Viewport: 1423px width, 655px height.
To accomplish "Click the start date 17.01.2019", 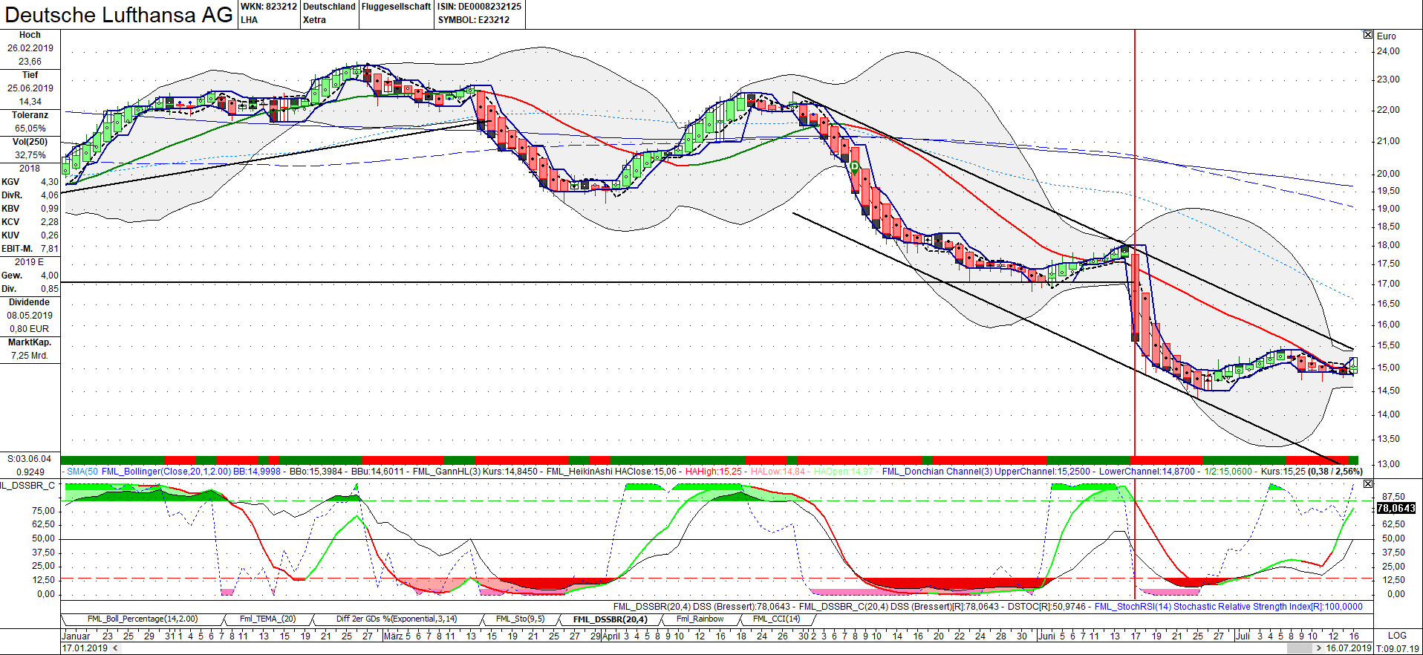I will [x=85, y=648].
